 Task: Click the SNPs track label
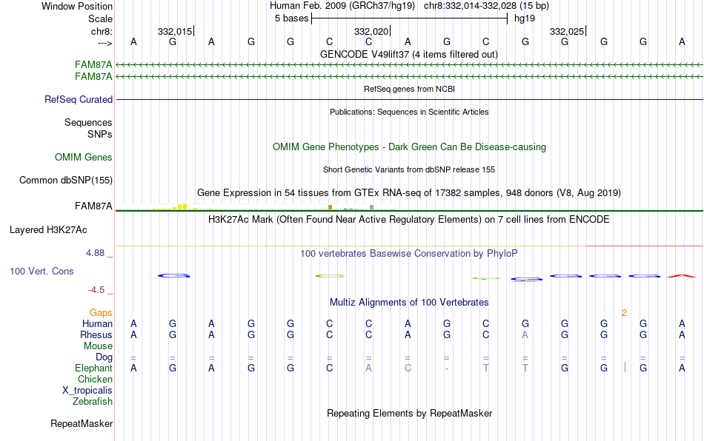[x=100, y=134]
